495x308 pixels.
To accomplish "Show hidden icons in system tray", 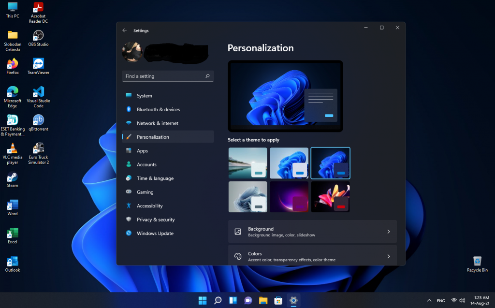I will [428, 300].
